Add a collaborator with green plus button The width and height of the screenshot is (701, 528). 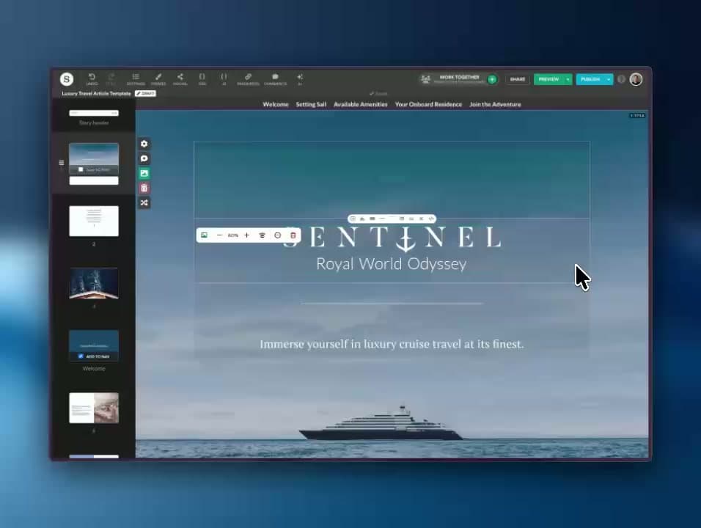(492, 79)
